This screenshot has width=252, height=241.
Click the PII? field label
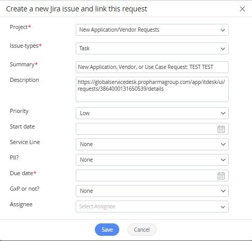(x=15, y=158)
